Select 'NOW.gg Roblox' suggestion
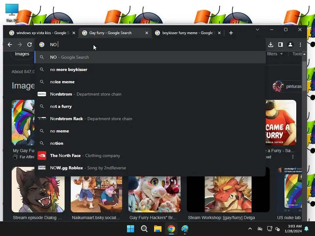 tap(150, 168)
